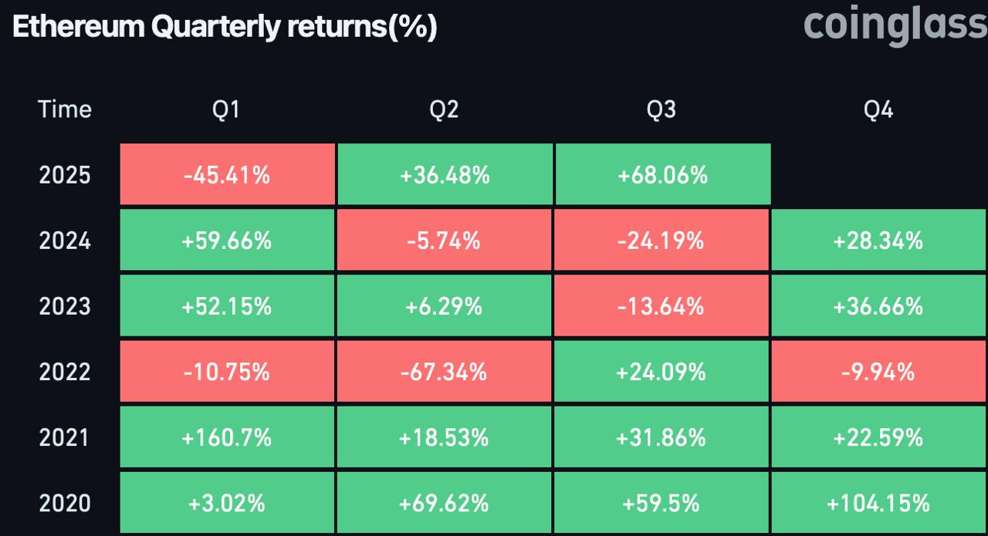Select the 2024 Q4 cell showing +28.34%
988x536 pixels.
878,241
